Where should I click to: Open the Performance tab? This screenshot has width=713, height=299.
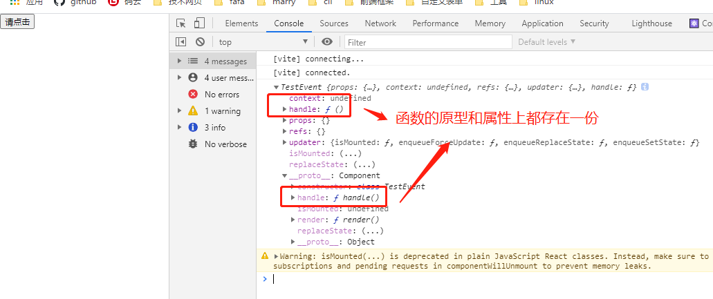click(x=435, y=23)
